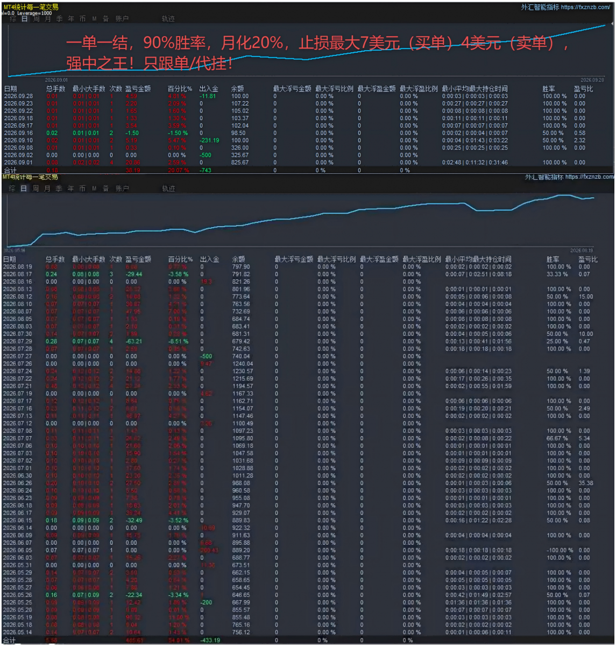Click the 盈亏金额 header in upper table
Screen dimensions: 616x646
pyautogui.click(x=138, y=89)
